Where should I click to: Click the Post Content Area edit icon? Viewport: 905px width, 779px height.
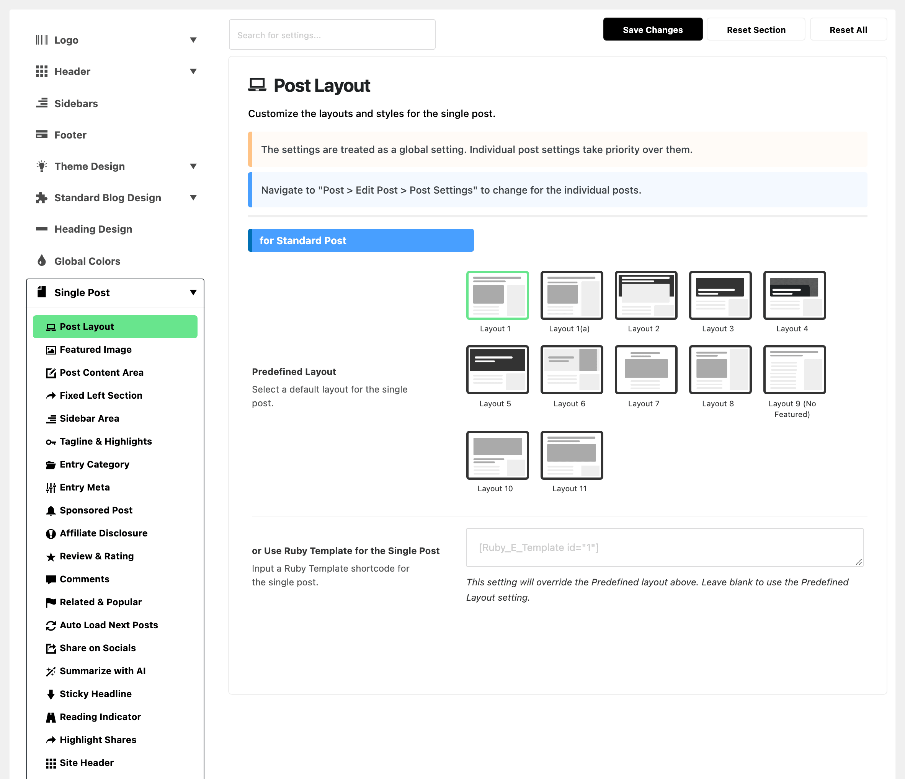tap(51, 373)
